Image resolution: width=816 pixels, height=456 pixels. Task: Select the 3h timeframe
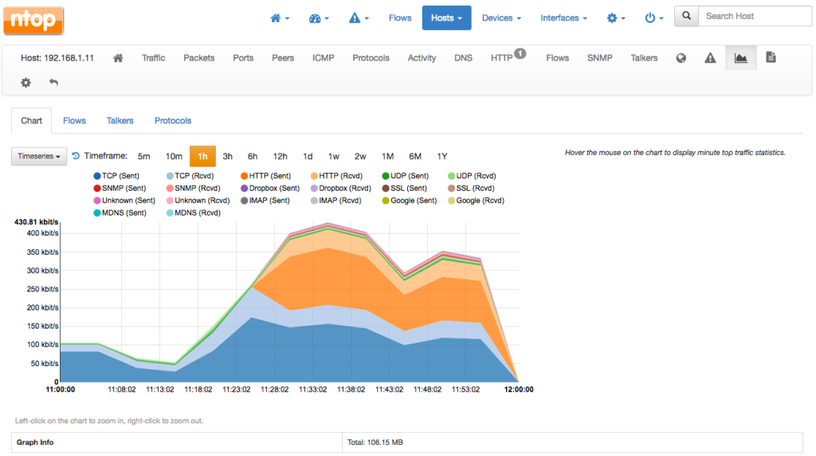(x=227, y=157)
